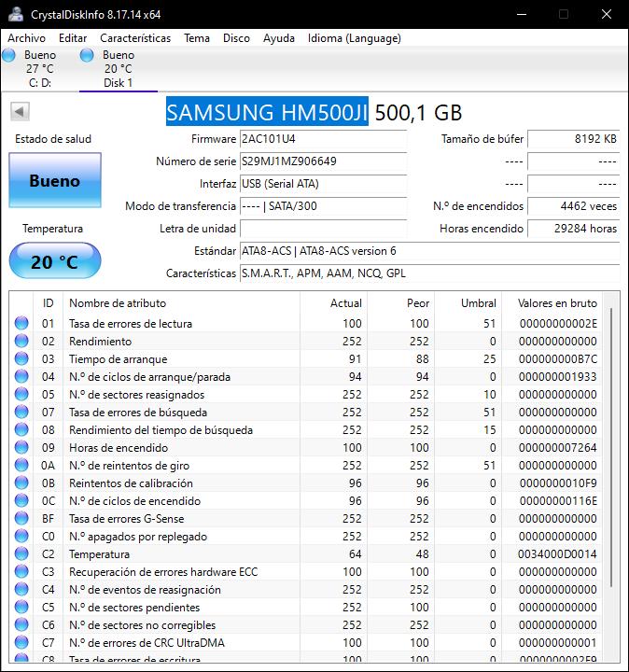This screenshot has width=629, height=672.
Task: Click raw value 0034000D0014
Action: coord(557,554)
